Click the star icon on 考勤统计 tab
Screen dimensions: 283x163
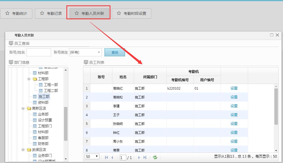8,13
